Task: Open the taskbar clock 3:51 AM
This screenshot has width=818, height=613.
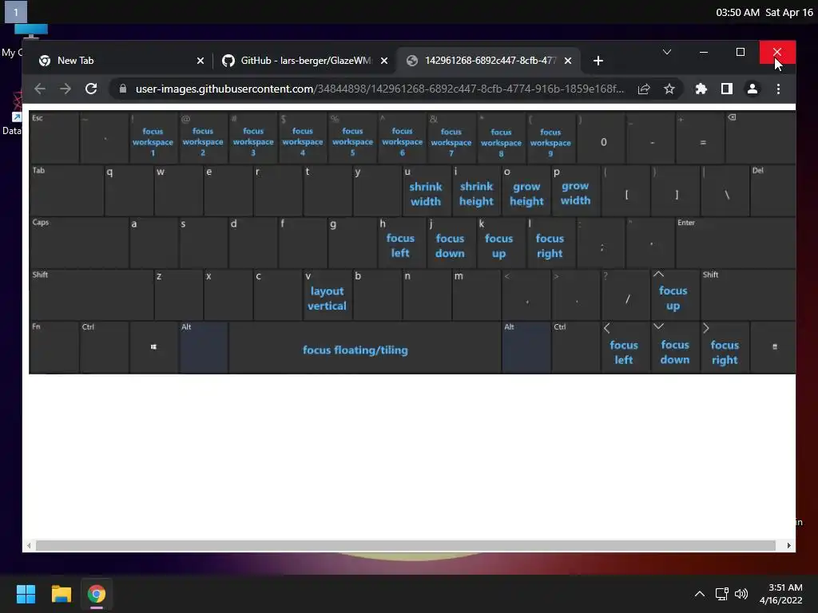Action: tap(781, 594)
